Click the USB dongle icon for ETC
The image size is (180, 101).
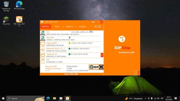[43, 61]
